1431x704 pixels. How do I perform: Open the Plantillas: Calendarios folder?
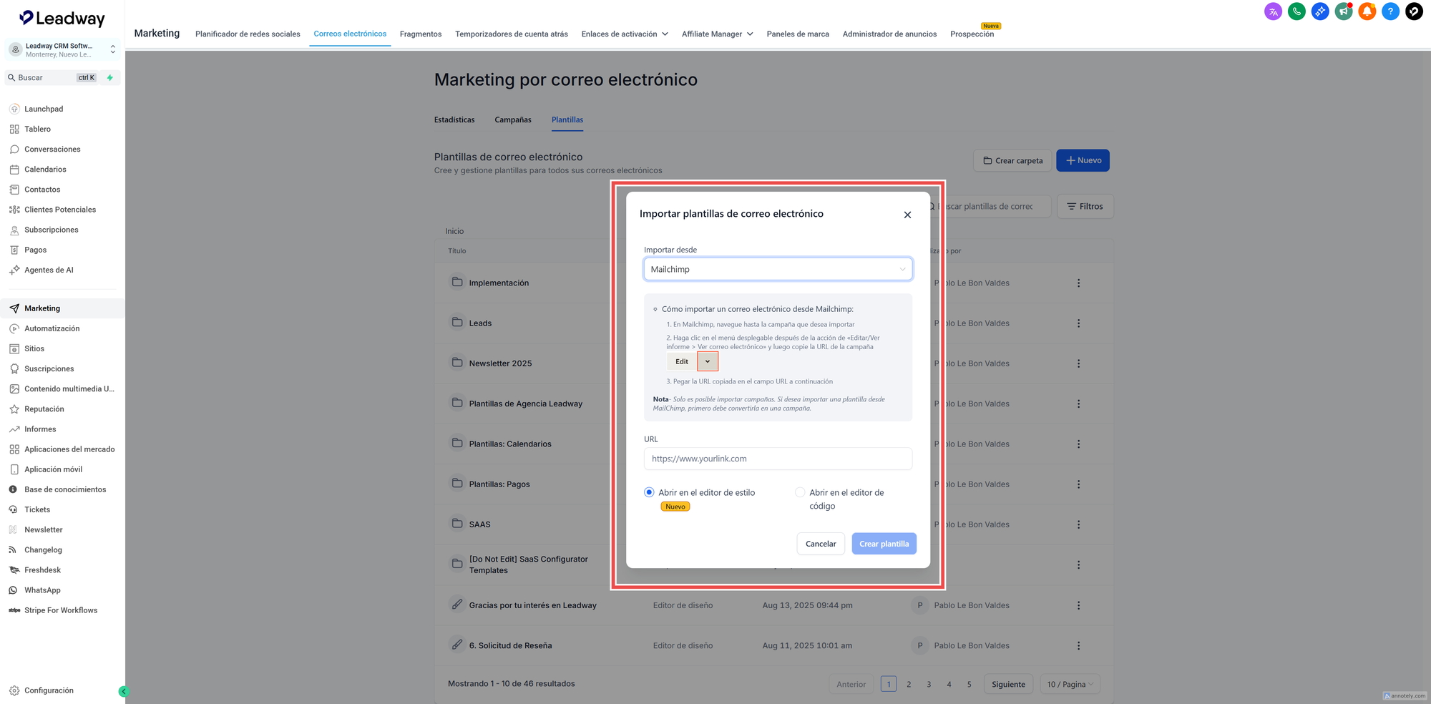(x=510, y=444)
